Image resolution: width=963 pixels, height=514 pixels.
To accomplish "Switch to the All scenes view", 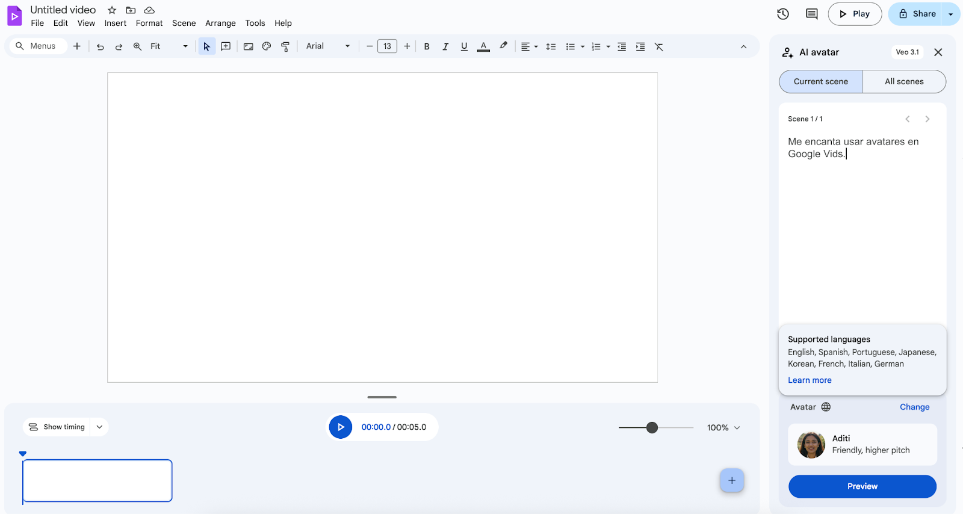I will [903, 81].
